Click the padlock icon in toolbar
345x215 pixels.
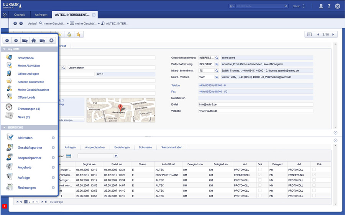click(x=69, y=34)
